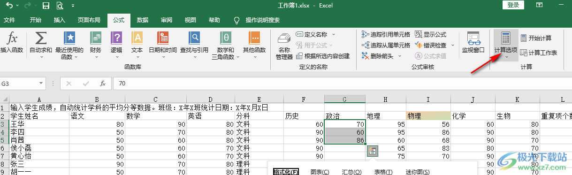The image size is (572, 175).
Task: Open the 帮助 ribbon tab
Action: 214,20
